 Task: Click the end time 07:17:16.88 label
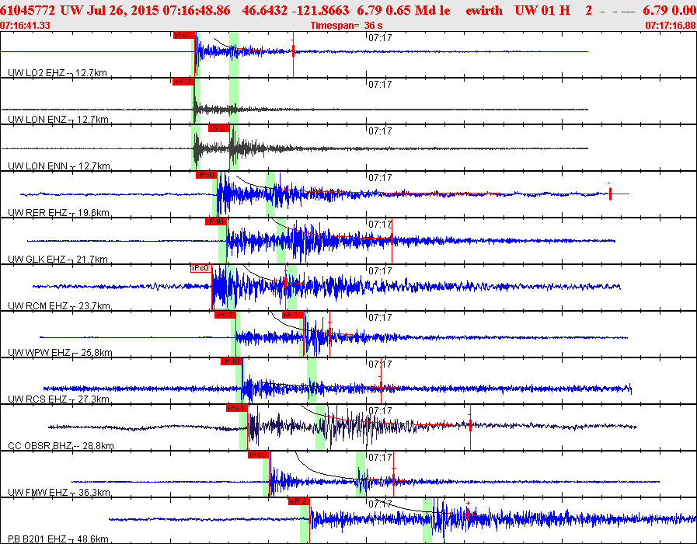pos(671,25)
